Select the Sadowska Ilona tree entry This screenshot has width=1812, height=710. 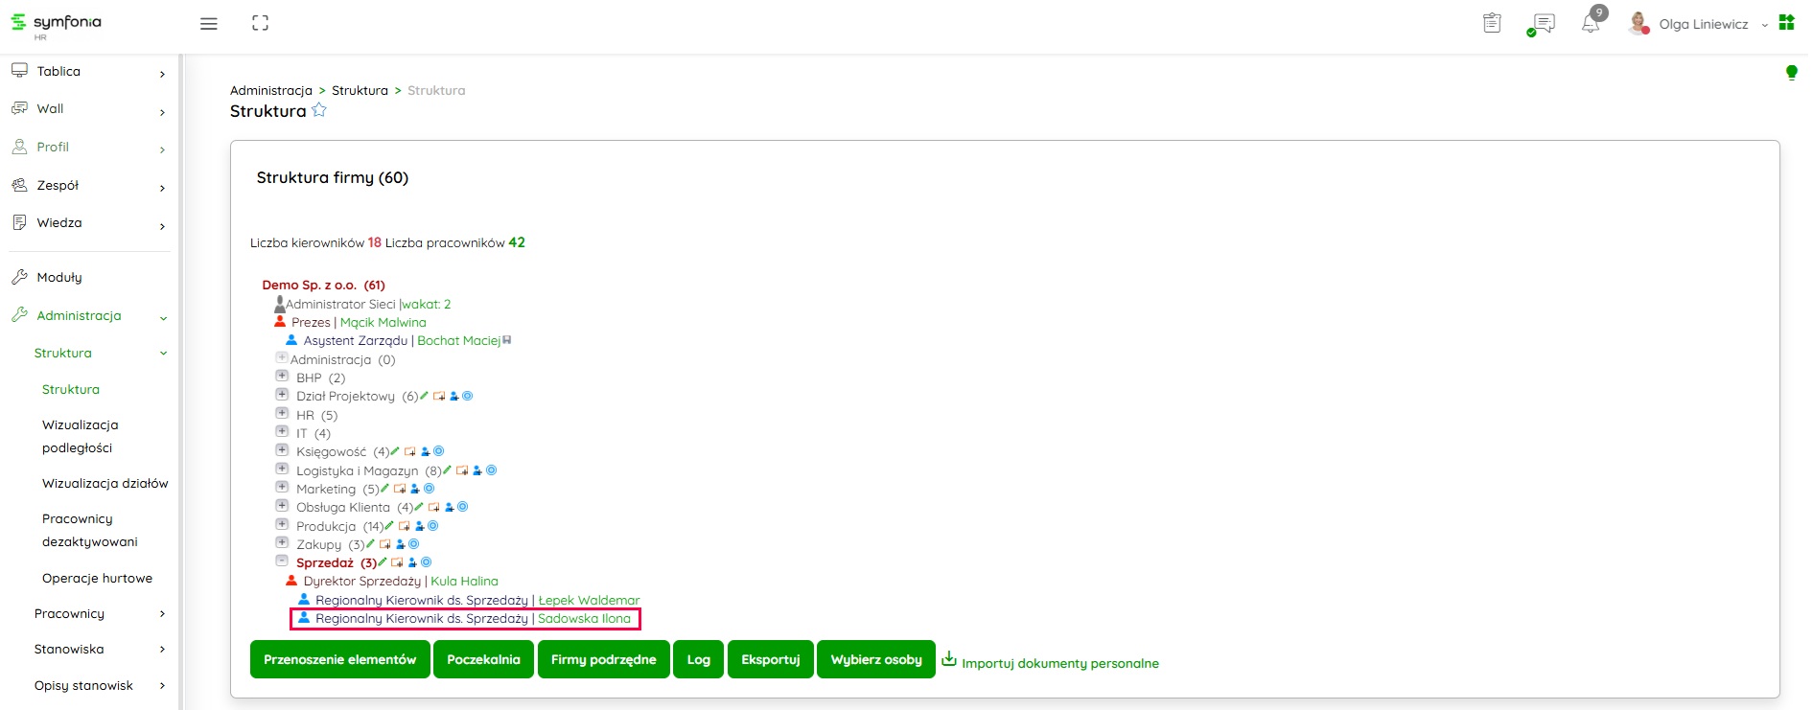click(x=584, y=619)
